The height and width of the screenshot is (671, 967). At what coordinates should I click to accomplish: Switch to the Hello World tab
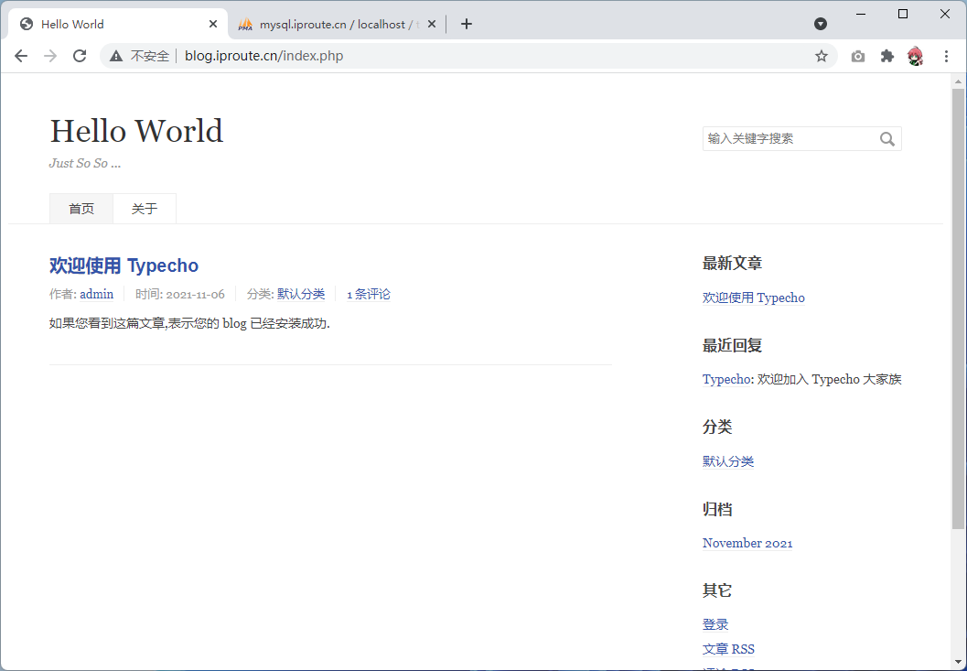[118, 24]
